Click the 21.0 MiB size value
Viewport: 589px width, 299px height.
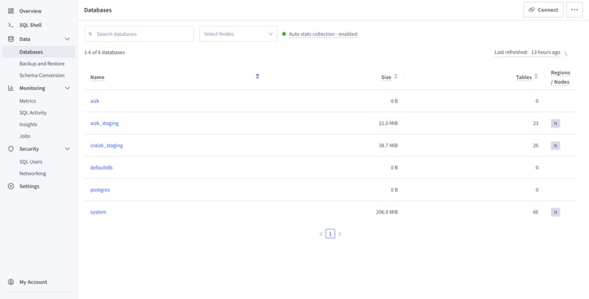click(x=388, y=124)
